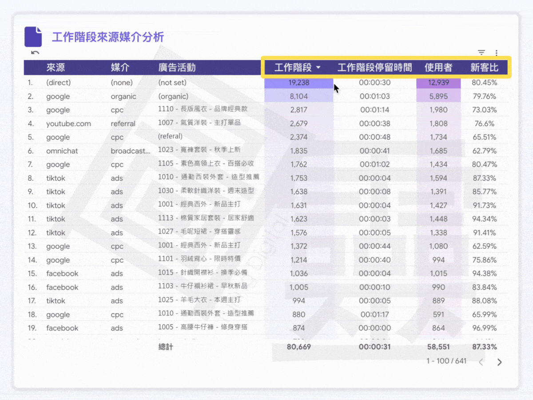Click the youtube.com source row
533x400 pixels.
(x=68, y=124)
